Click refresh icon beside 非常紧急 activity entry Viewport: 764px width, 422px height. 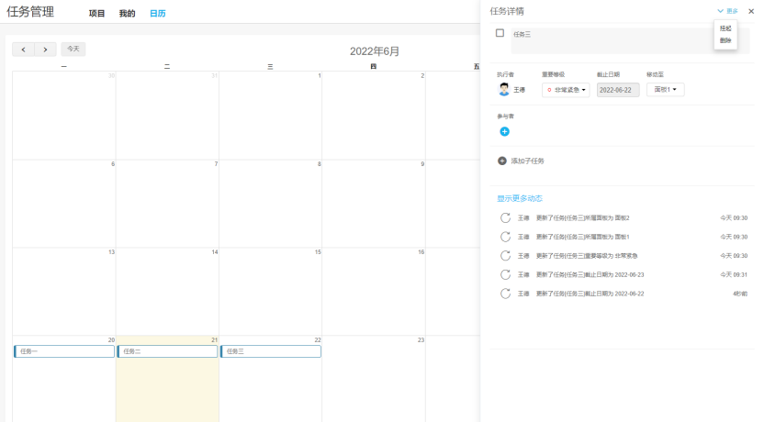click(x=505, y=255)
